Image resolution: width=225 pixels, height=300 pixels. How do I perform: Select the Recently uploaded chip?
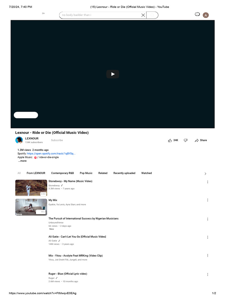tap(124, 173)
